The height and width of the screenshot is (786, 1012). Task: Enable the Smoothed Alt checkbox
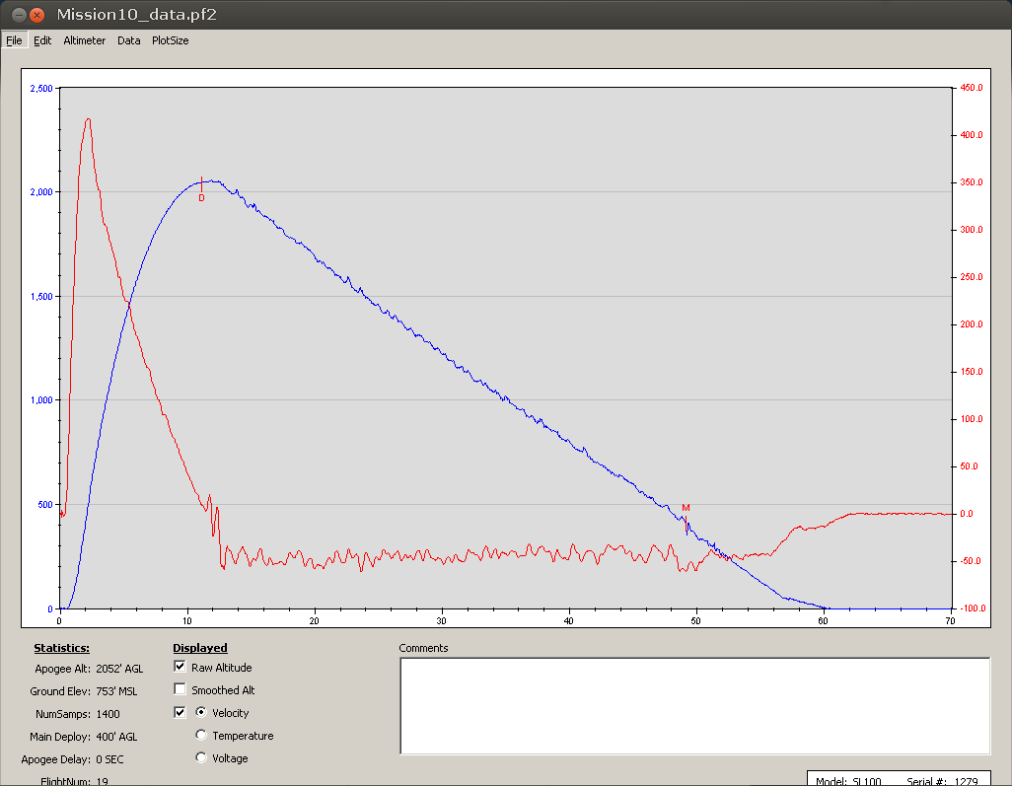[x=181, y=689]
